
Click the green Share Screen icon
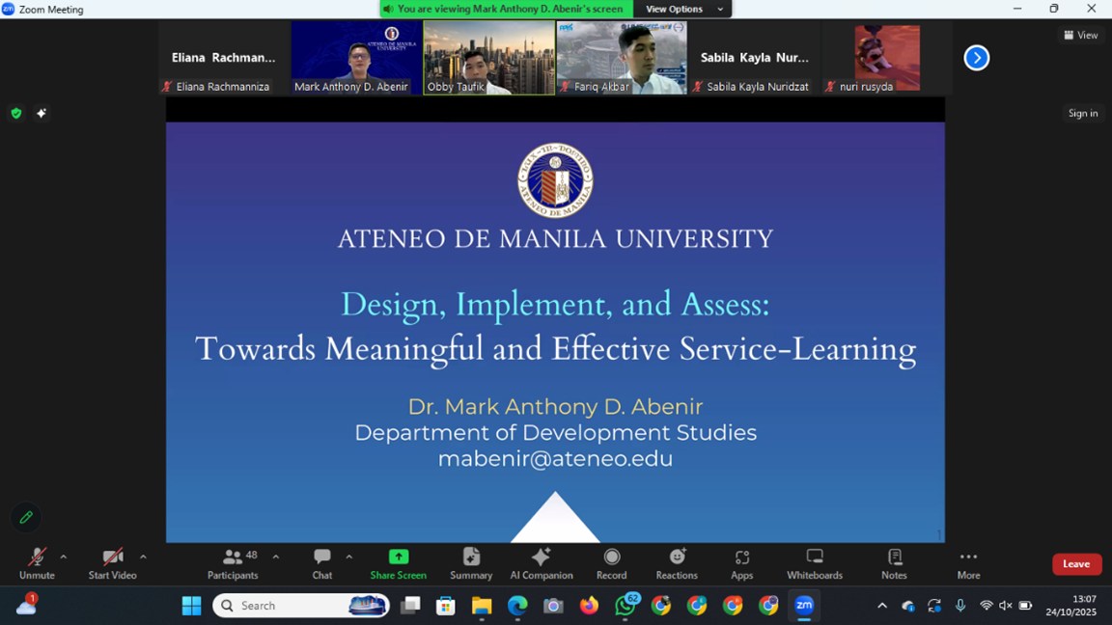pos(399,557)
